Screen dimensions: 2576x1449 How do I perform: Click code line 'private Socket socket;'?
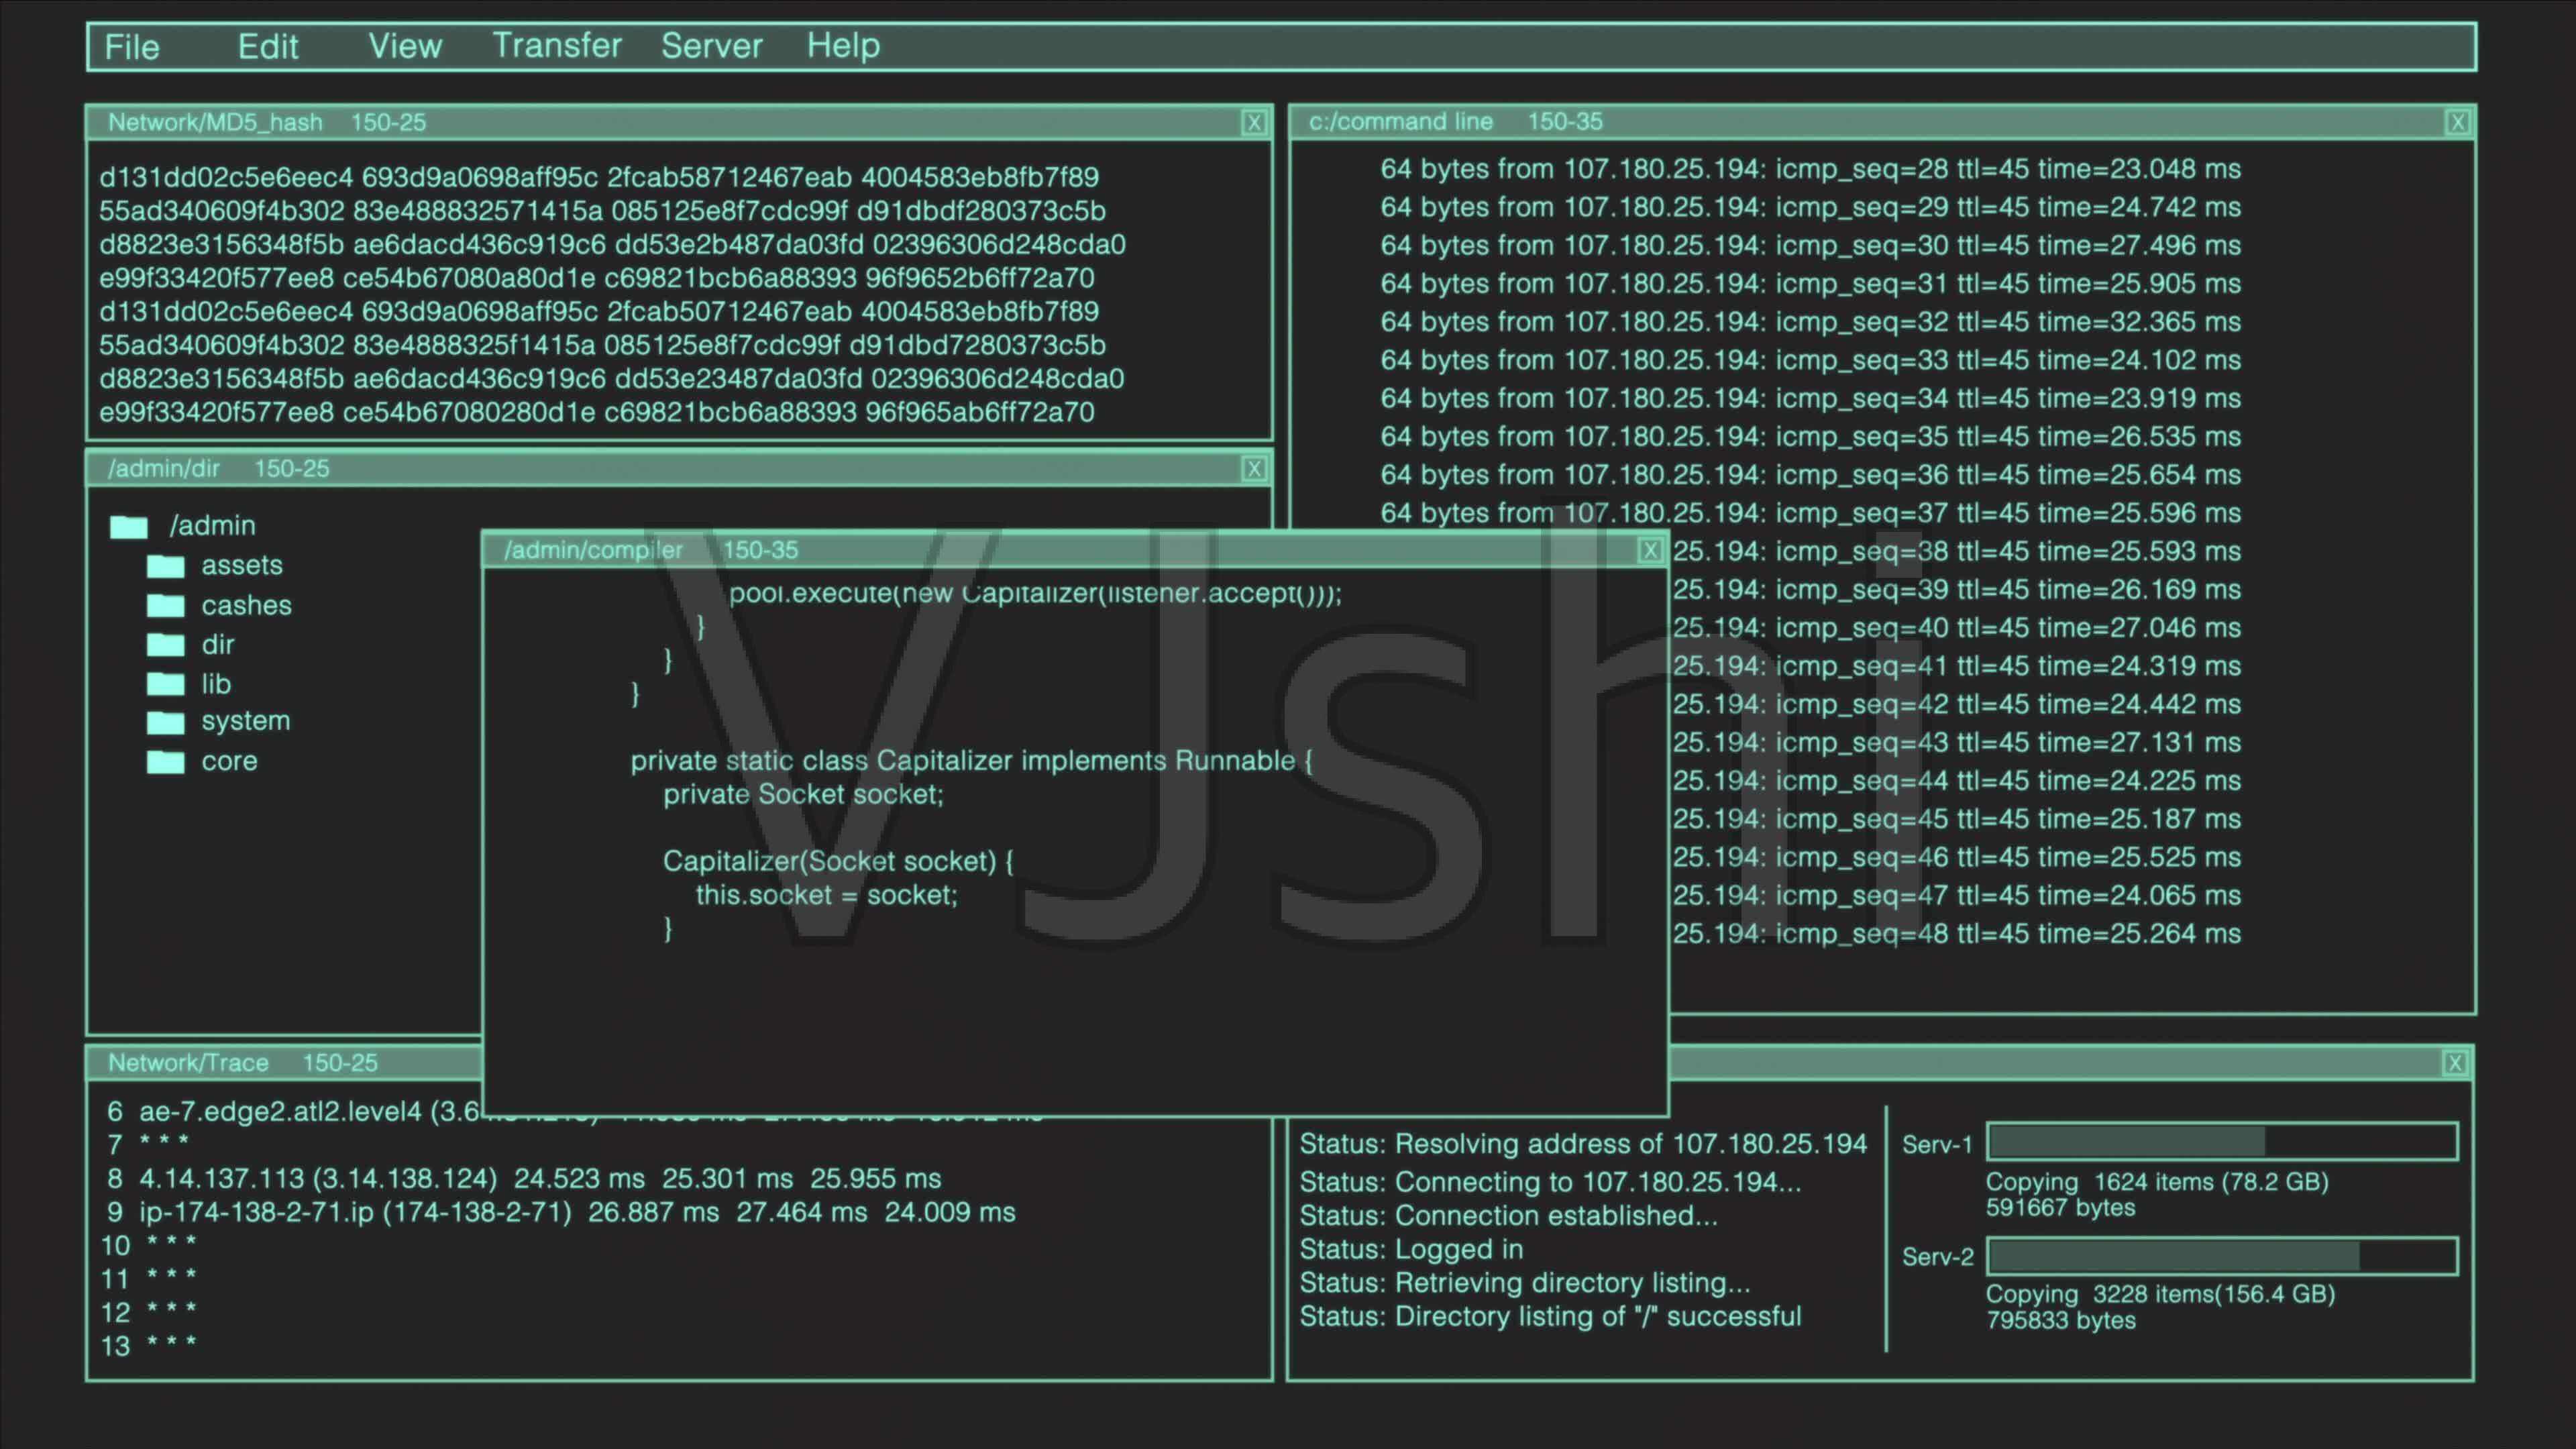coord(803,795)
